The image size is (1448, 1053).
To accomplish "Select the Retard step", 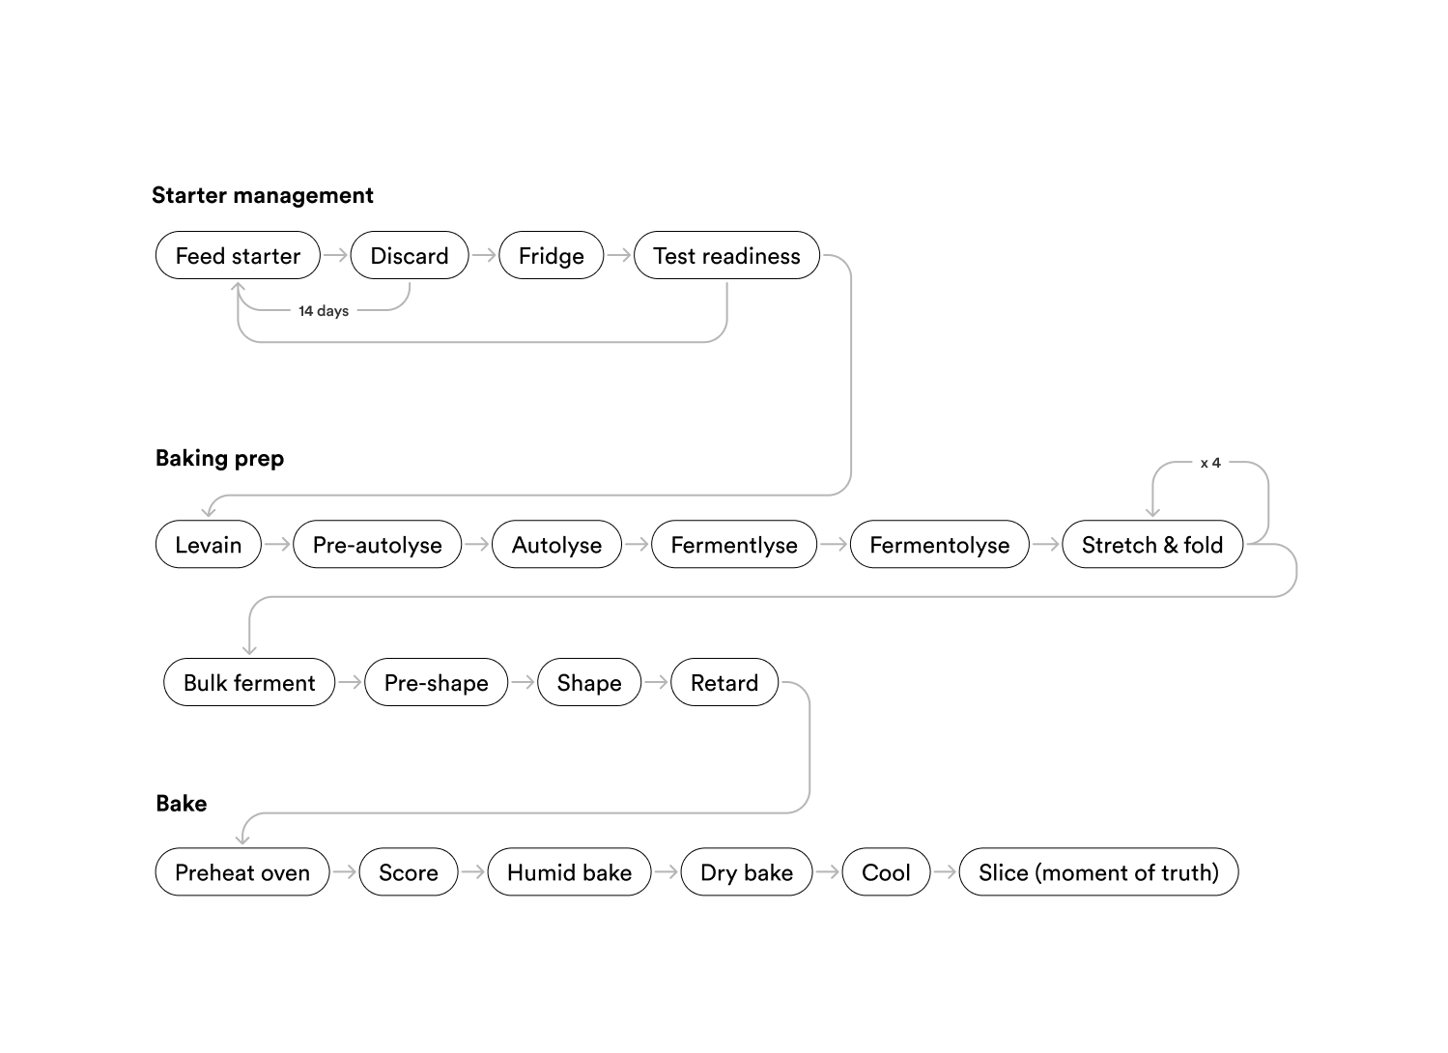I will click(x=724, y=683).
